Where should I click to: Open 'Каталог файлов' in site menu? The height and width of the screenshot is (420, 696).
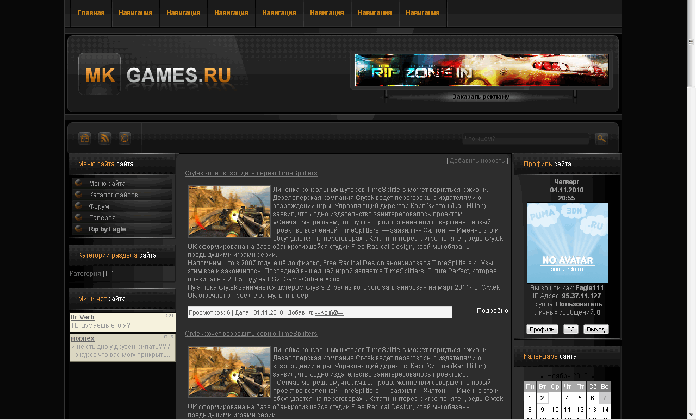[122, 195]
